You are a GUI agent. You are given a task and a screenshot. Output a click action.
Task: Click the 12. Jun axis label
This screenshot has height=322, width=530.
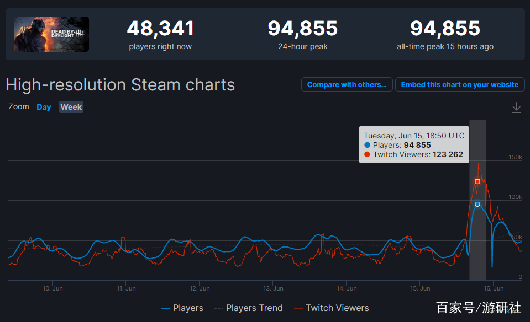click(200, 288)
